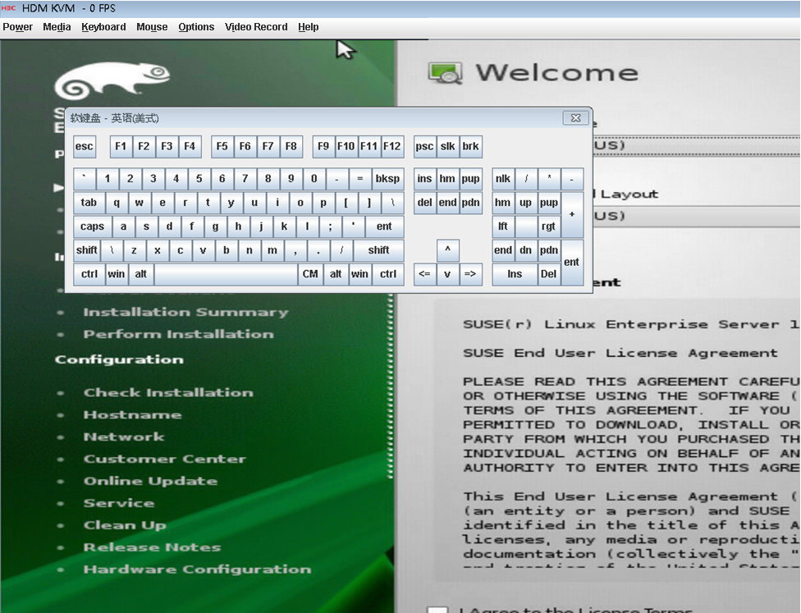Click the right arrow => key
The image size is (801, 613).
pyautogui.click(x=470, y=274)
